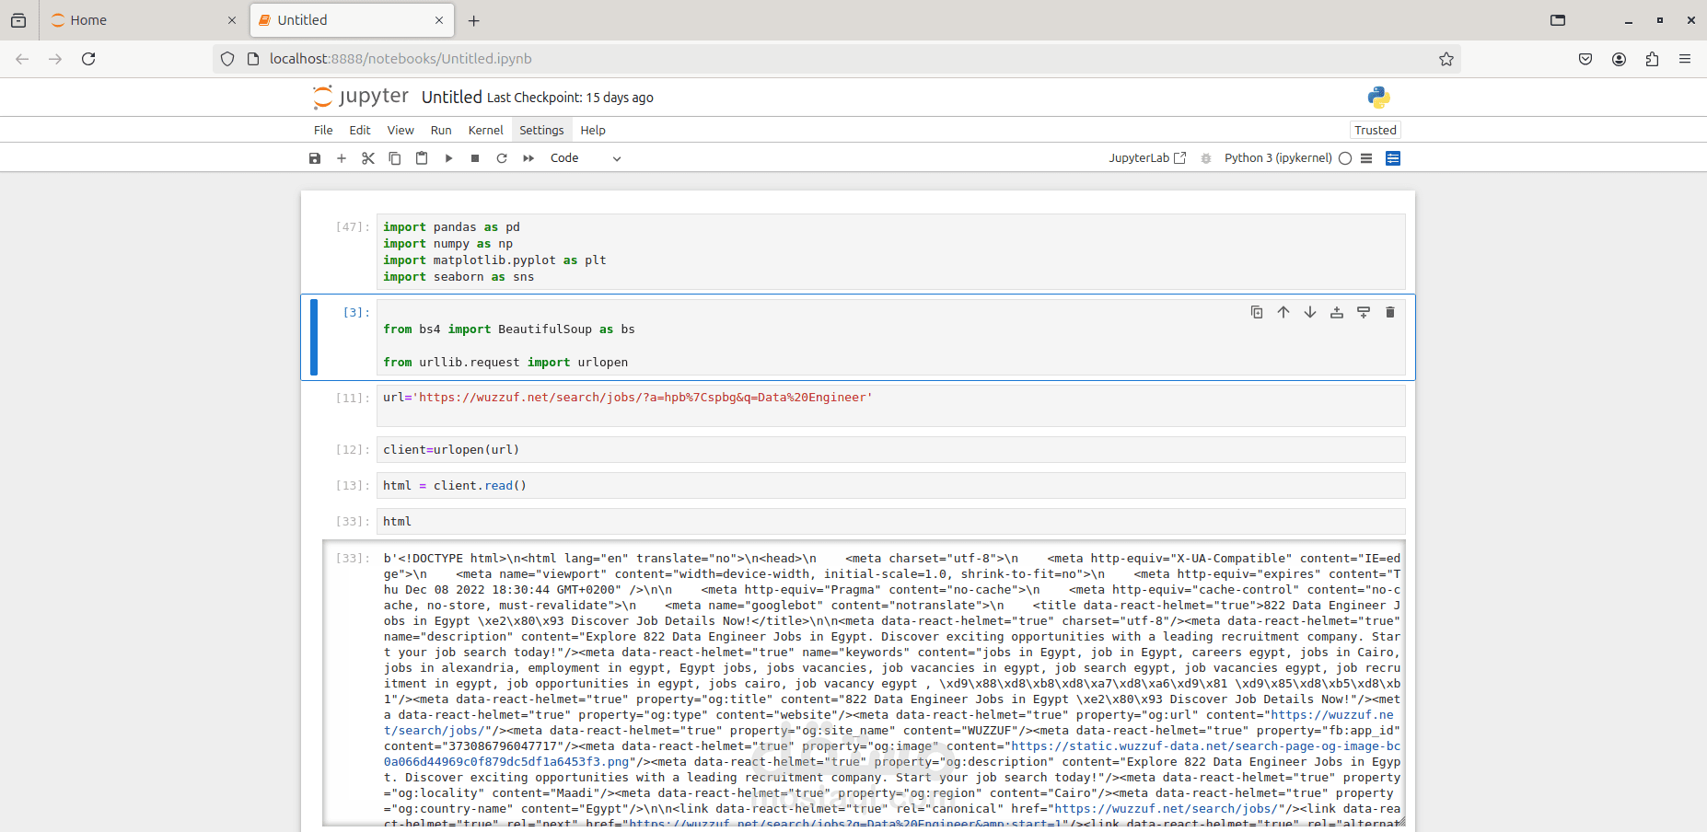
Task: Click the [47] cell prompt
Action: (x=352, y=227)
